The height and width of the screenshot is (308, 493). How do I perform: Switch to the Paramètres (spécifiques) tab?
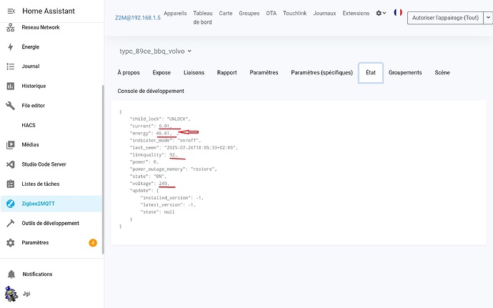click(322, 73)
